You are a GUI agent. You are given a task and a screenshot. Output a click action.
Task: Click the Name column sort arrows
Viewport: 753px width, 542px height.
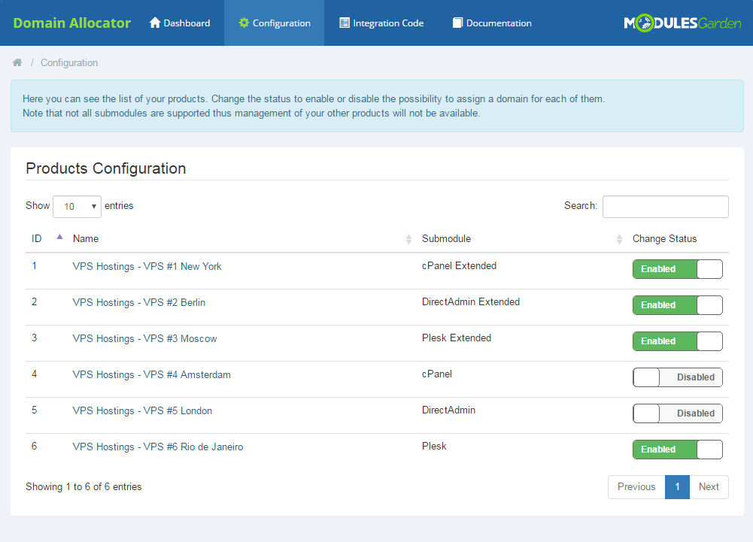click(x=407, y=238)
